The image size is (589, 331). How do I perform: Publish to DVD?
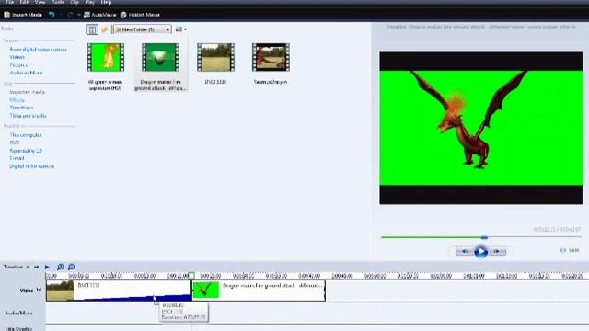pyautogui.click(x=15, y=143)
